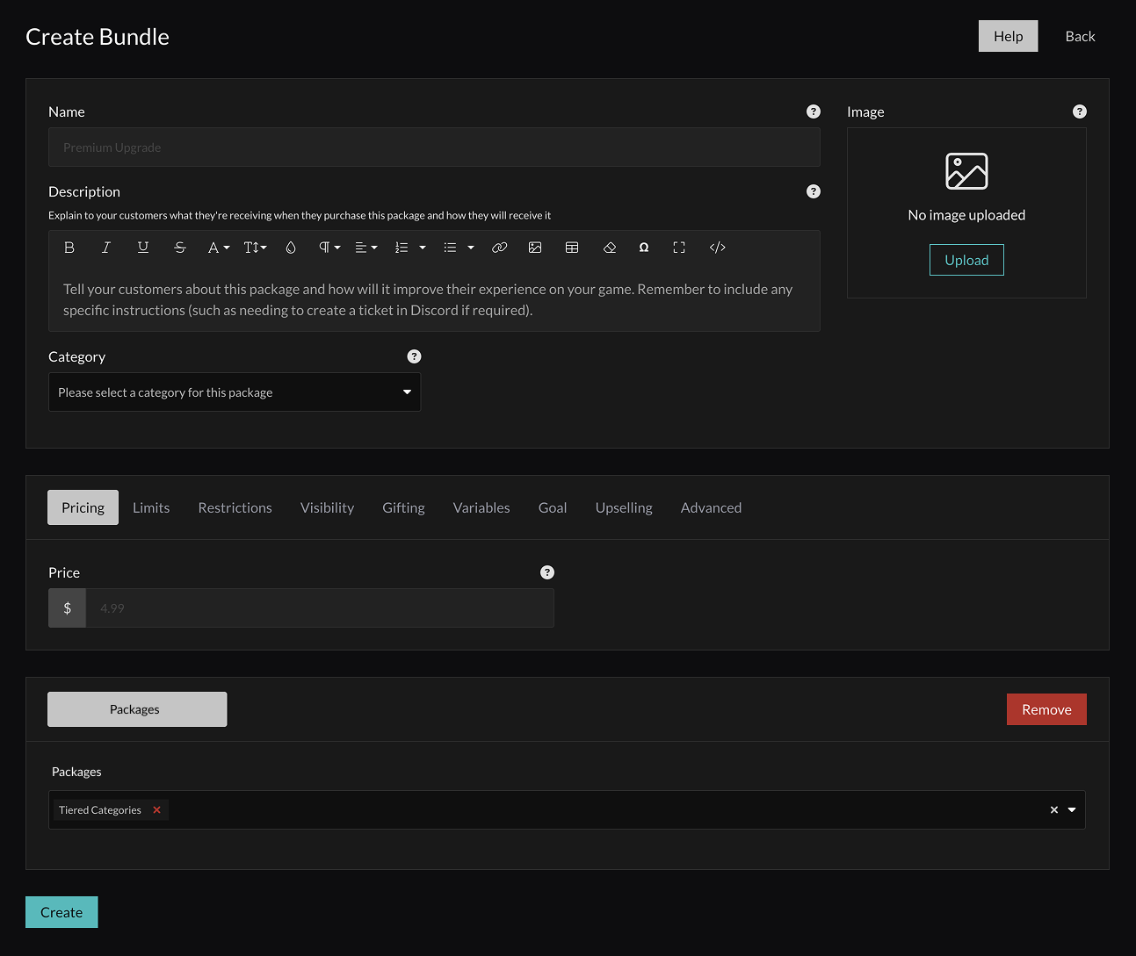Switch to the Upselling tab

(x=624, y=507)
